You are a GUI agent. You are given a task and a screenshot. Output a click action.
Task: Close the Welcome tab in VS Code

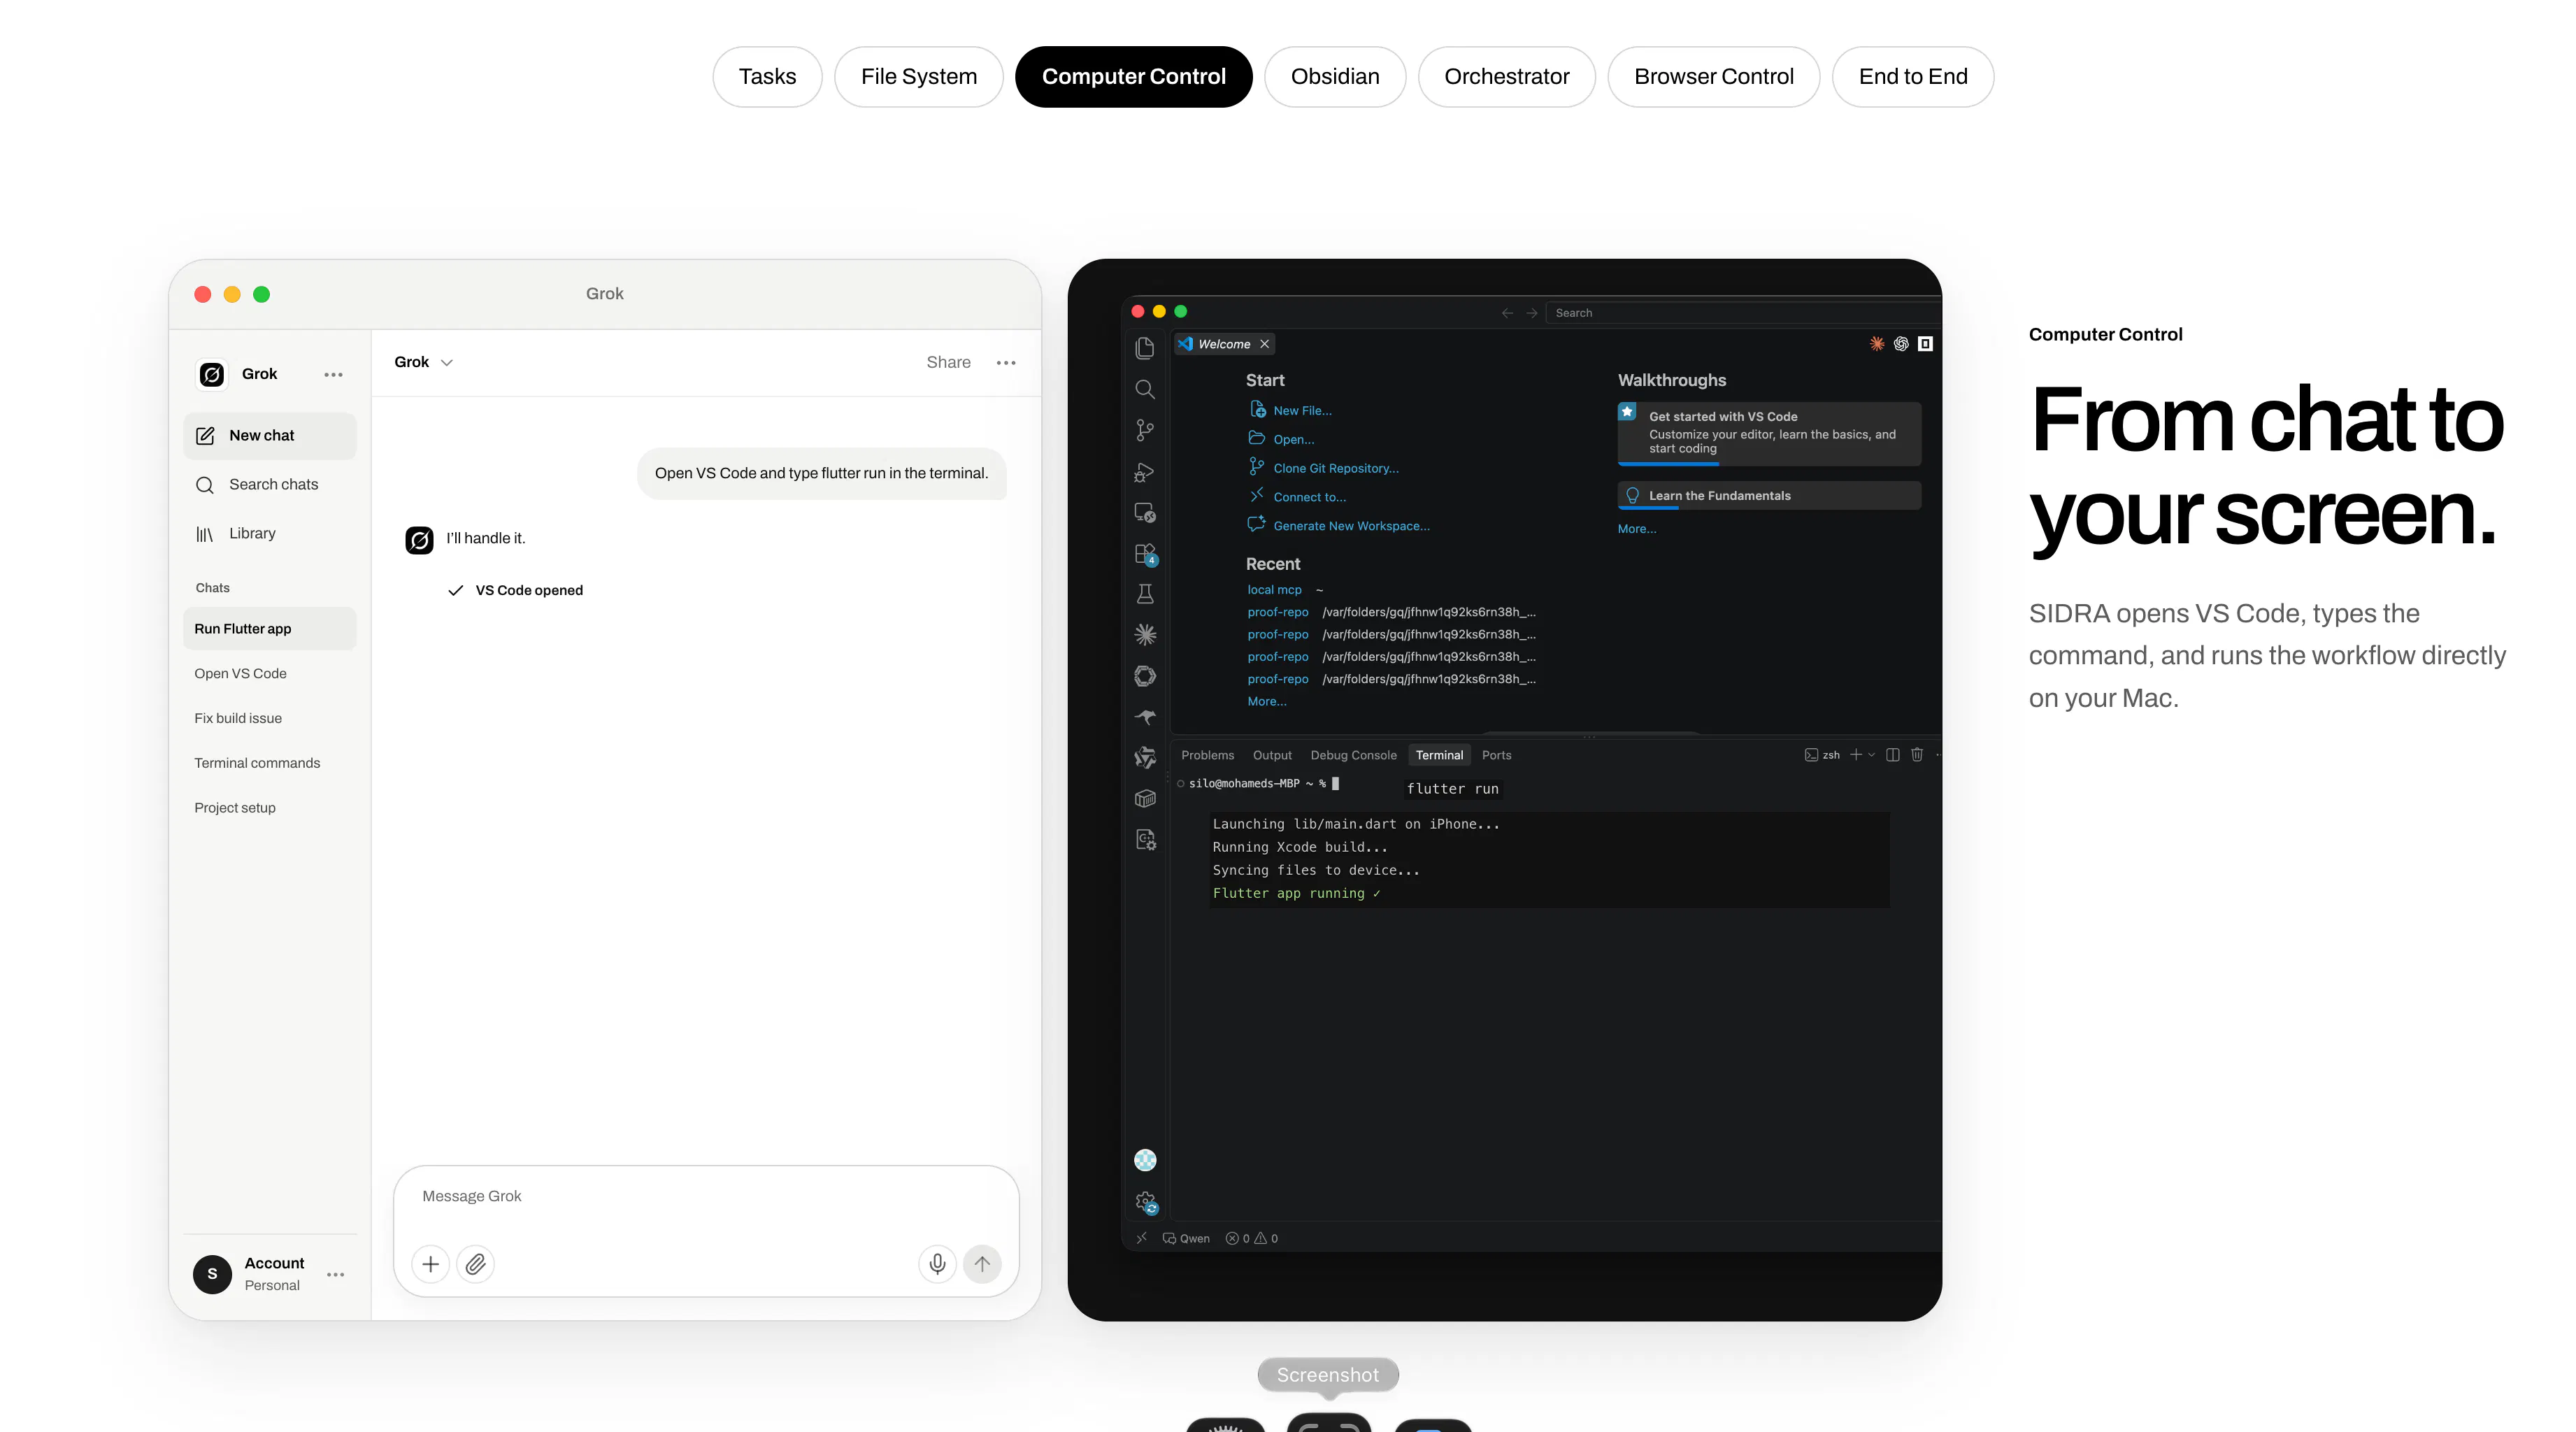click(x=1264, y=344)
